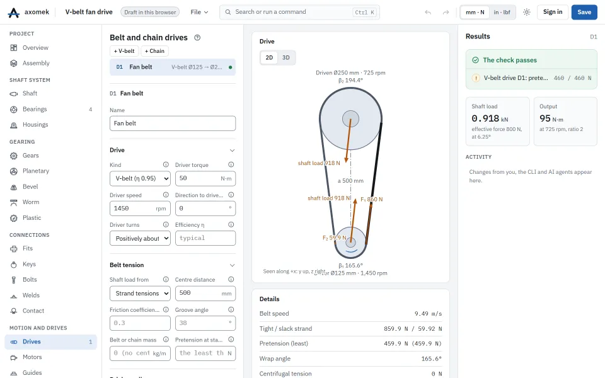Open the File menu
605x378 pixels.
[x=200, y=13]
